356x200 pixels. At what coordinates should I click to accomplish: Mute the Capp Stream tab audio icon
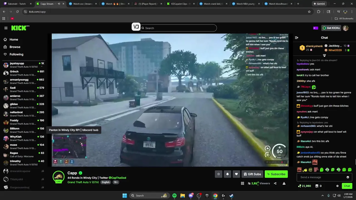[x=59, y=4]
